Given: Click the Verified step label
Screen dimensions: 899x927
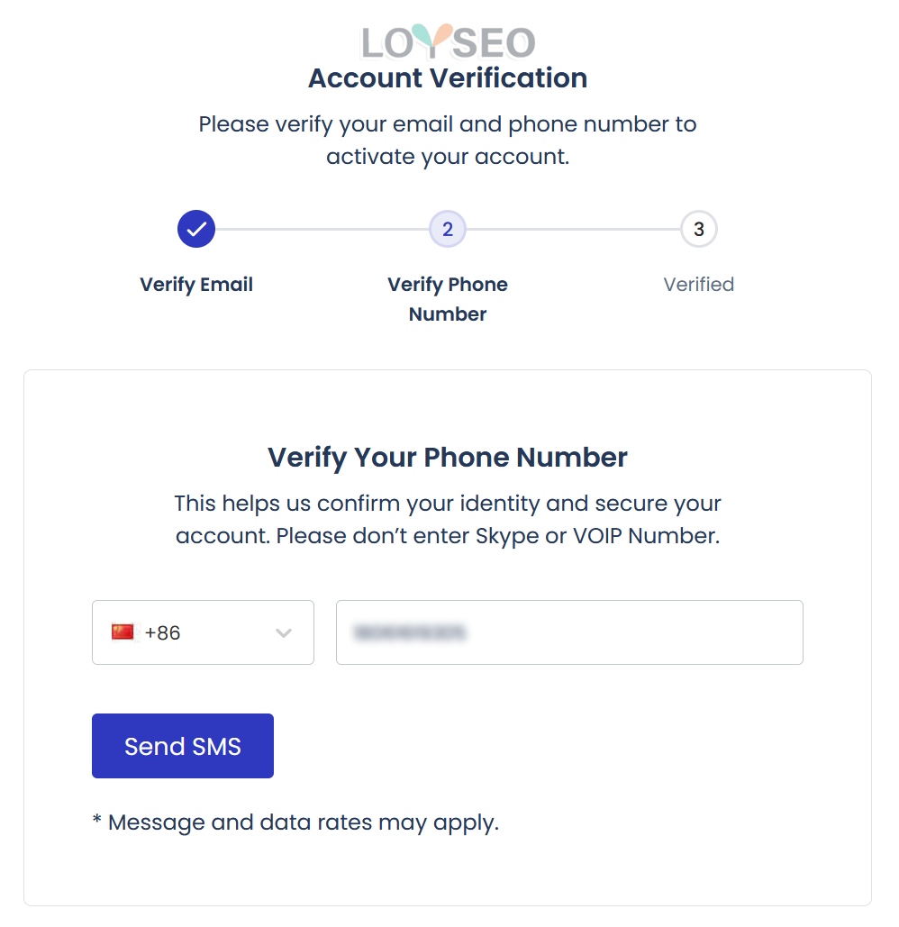Looking at the screenshot, I should tap(699, 284).
